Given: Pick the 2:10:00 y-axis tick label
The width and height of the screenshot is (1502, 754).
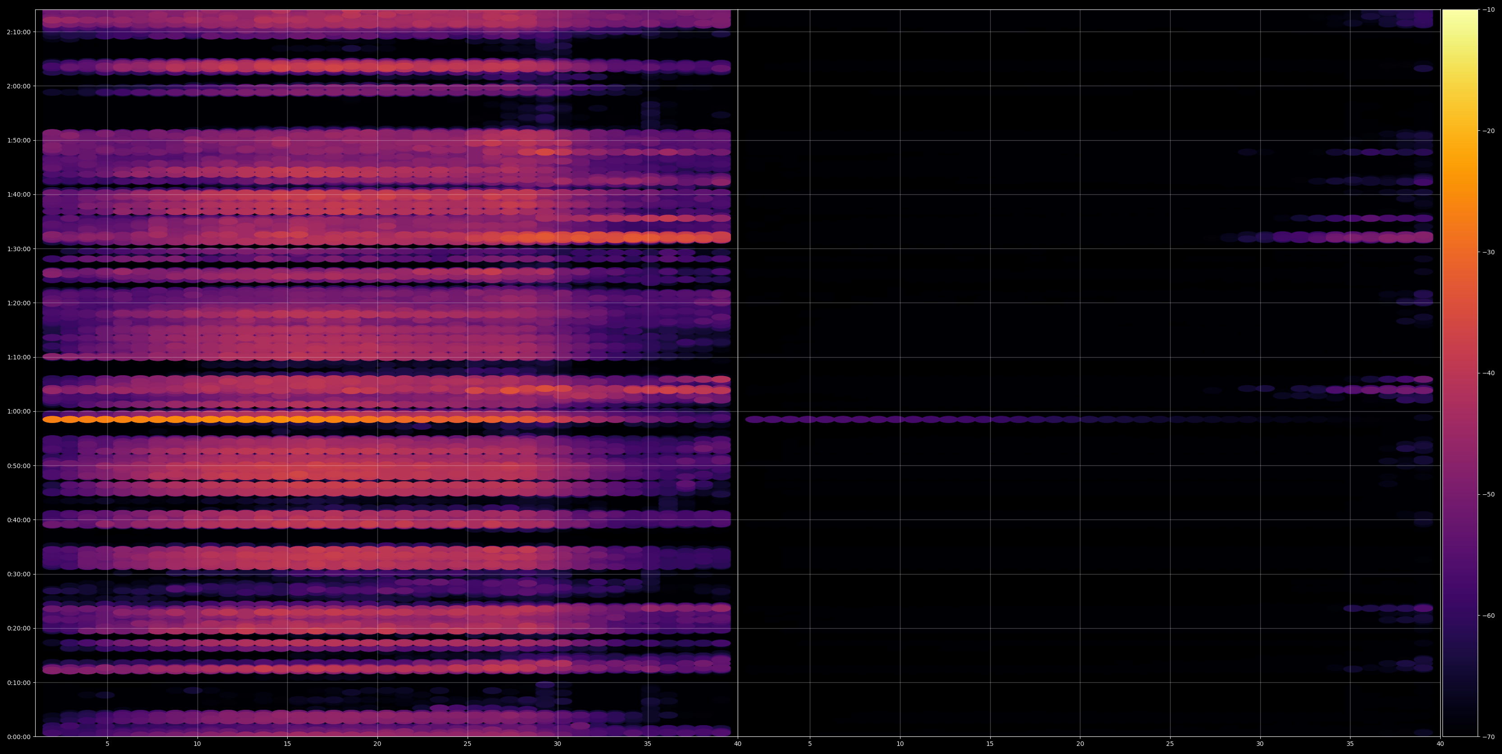Looking at the screenshot, I should pos(18,32).
